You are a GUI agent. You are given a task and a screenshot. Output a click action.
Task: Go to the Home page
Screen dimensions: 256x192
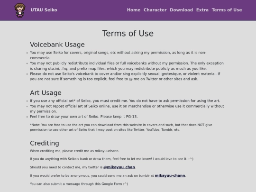[134, 10]
